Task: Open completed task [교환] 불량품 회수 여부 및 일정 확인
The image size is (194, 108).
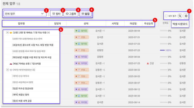Action: pos(29,51)
